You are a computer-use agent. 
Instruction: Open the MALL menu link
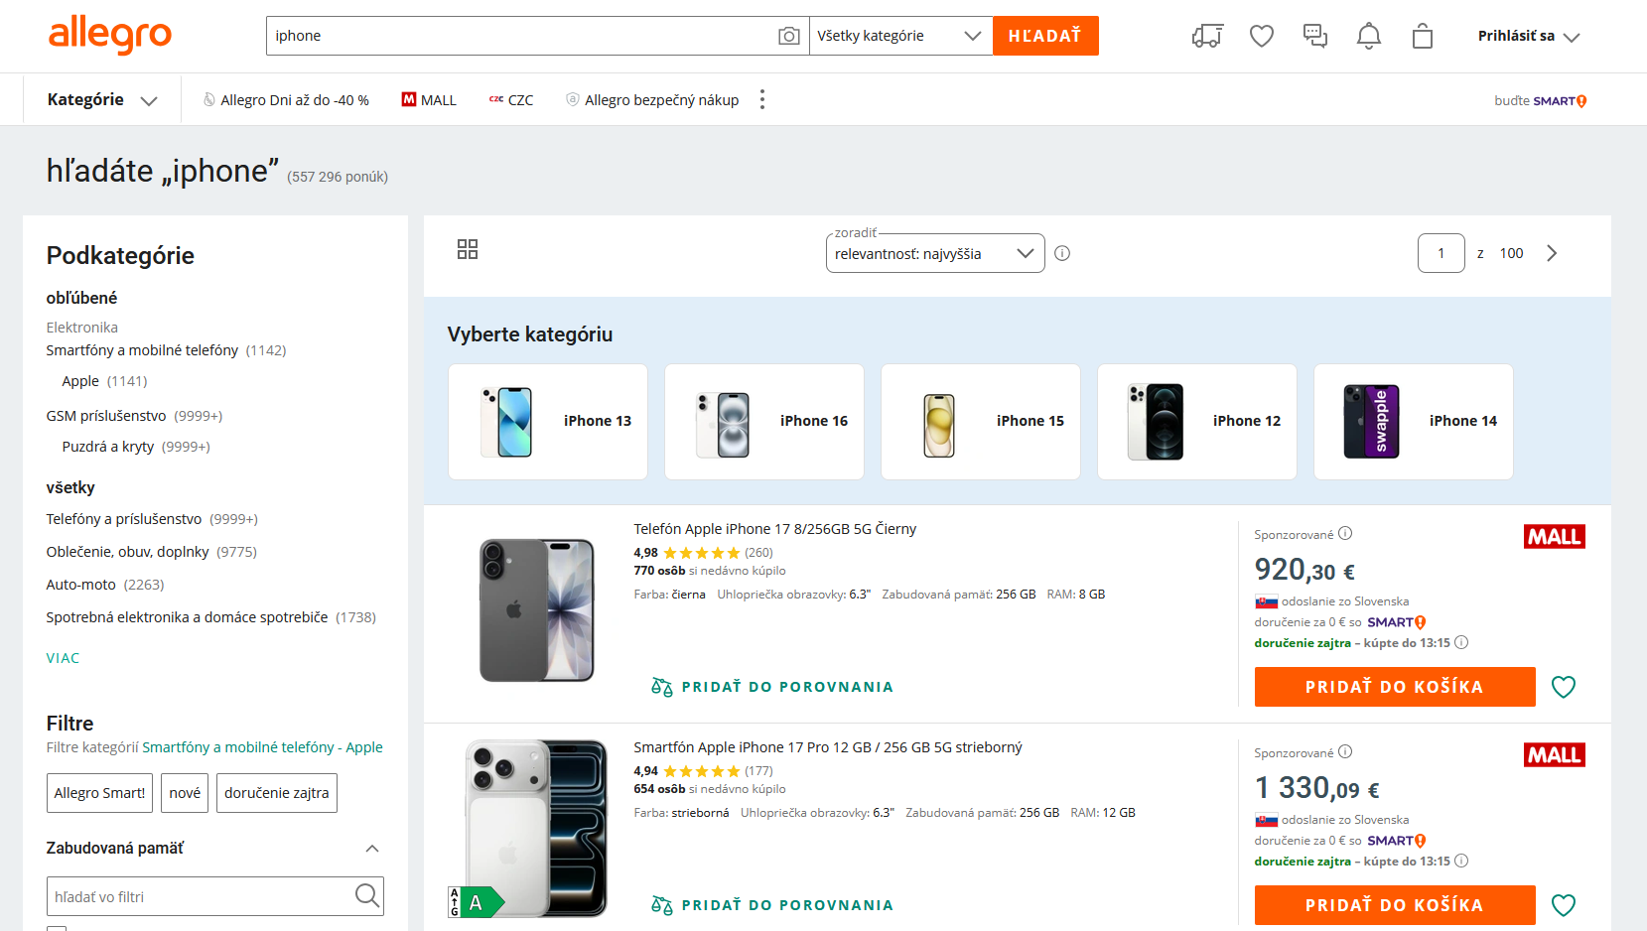point(429,100)
